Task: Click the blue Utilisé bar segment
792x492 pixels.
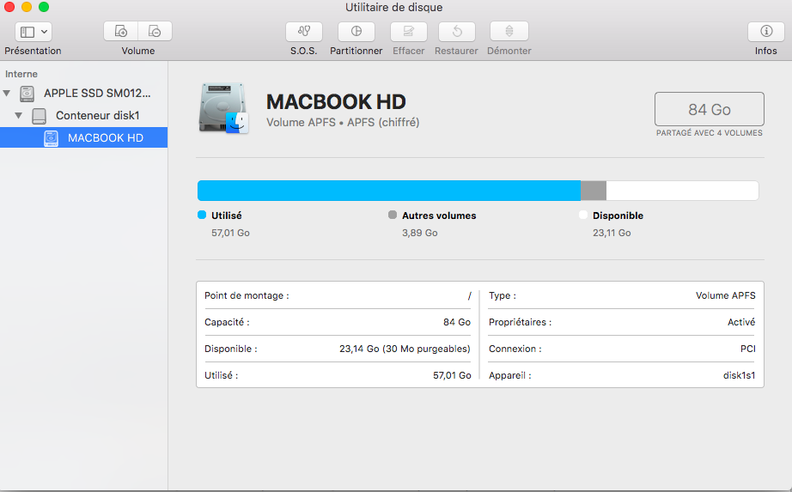Action: pos(389,191)
